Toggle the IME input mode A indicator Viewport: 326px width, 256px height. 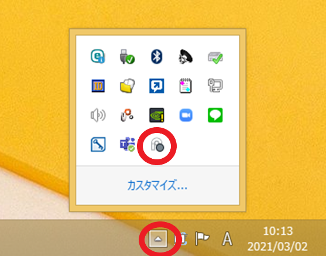pyautogui.click(x=227, y=239)
